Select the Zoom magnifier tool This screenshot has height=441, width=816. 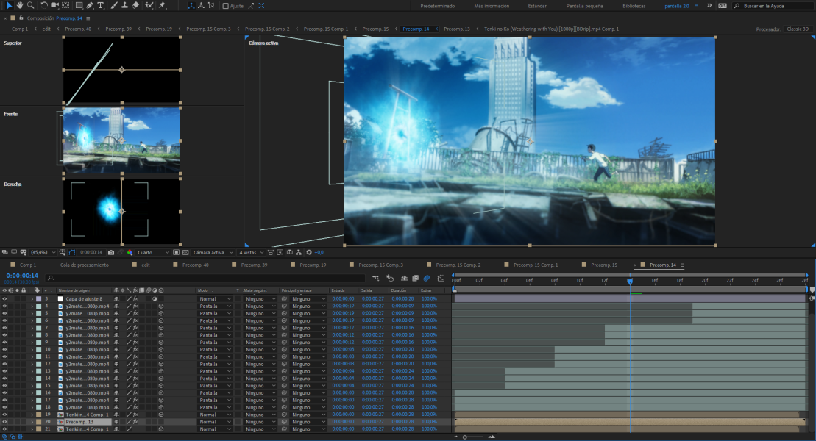pos(31,5)
